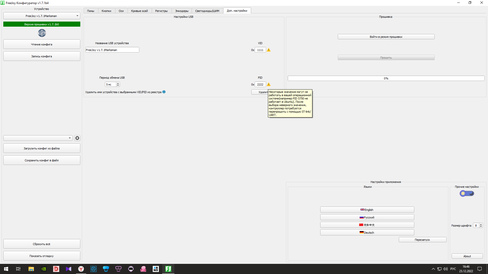Open the Windows Start menu
Screen dimensions: 488x274
click(x=6, y=269)
